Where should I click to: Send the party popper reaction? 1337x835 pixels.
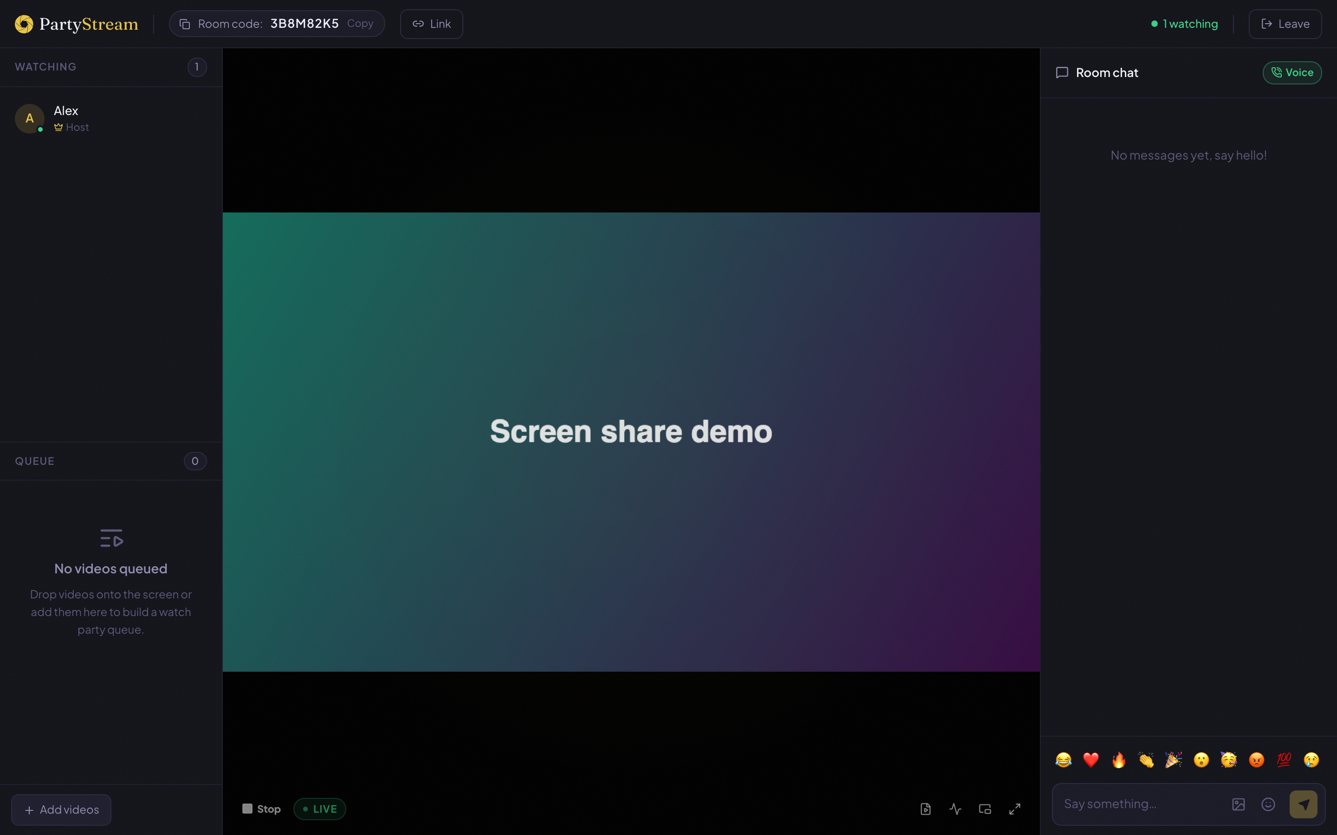pyautogui.click(x=1174, y=760)
